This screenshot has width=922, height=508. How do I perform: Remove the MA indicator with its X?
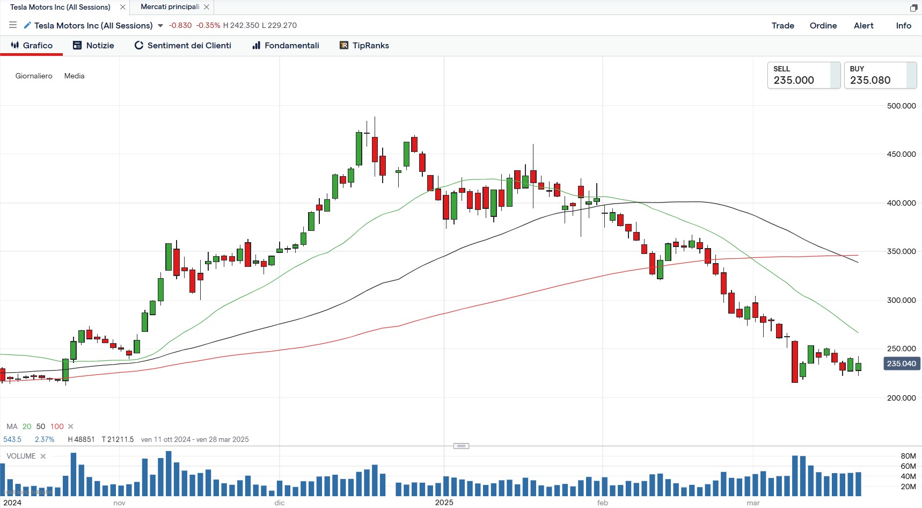click(x=70, y=426)
